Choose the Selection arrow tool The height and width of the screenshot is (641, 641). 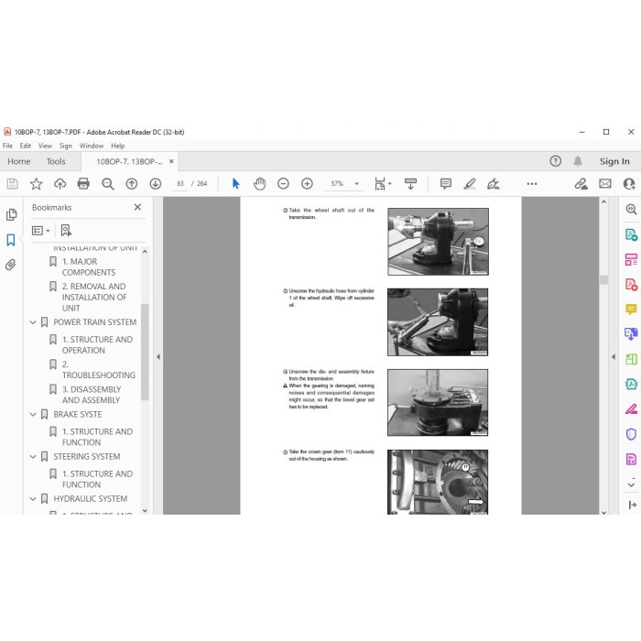point(235,184)
